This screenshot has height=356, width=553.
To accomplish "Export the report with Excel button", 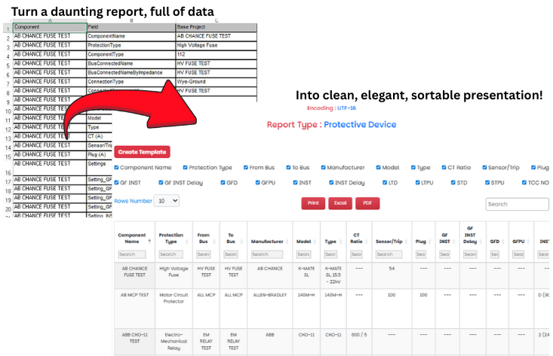I will [339, 203].
